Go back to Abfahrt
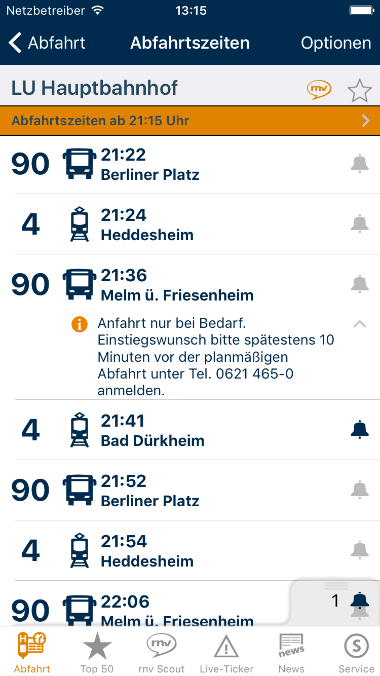This screenshot has height=676, width=380. (x=47, y=43)
